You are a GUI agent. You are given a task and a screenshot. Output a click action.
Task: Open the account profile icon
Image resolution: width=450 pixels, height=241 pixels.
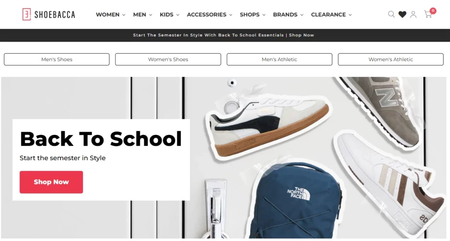pos(413,14)
